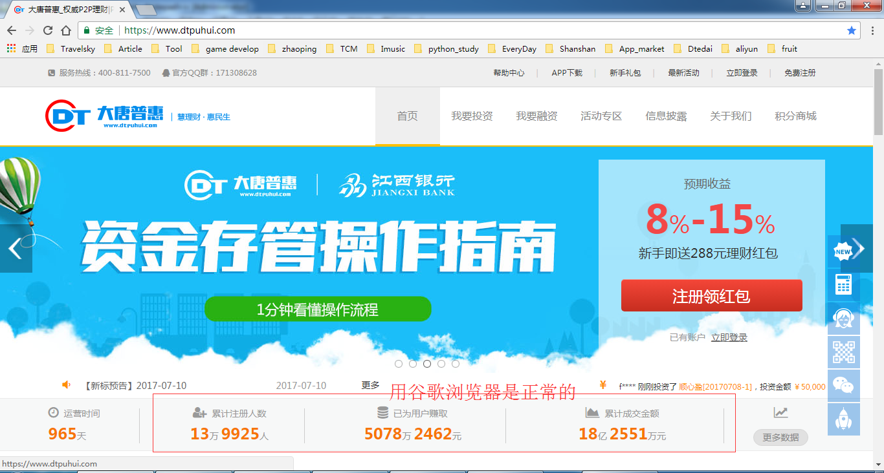The height and width of the screenshot is (473, 884).
Task: Open the APP下载 link
Action: coord(567,73)
